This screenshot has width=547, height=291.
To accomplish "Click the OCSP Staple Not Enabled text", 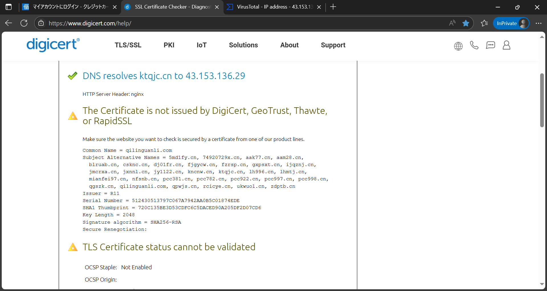I will click(x=118, y=267).
